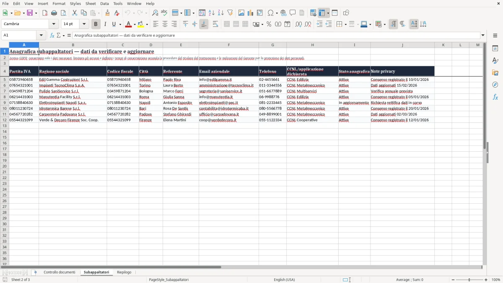The height and width of the screenshot is (283, 503).
Task: Switch to Controllo documenti sheet tab
Action: pyautogui.click(x=60, y=273)
